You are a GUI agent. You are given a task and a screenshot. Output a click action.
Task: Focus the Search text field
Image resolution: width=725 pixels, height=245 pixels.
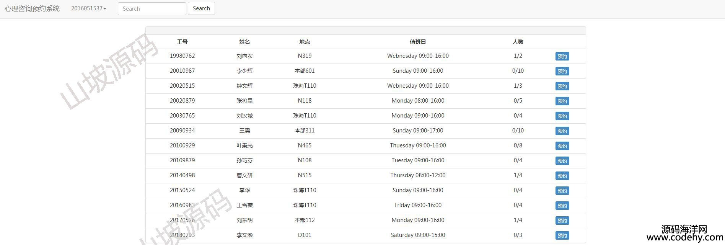152,9
